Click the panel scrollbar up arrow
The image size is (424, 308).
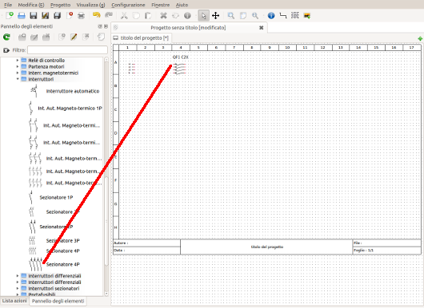106,59
